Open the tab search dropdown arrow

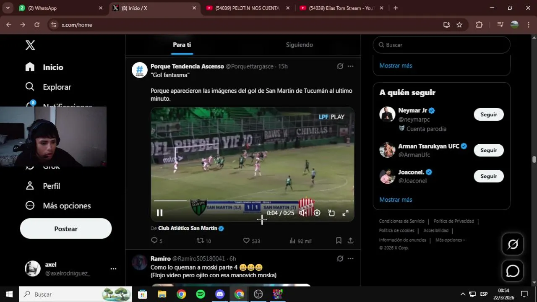point(8,8)
